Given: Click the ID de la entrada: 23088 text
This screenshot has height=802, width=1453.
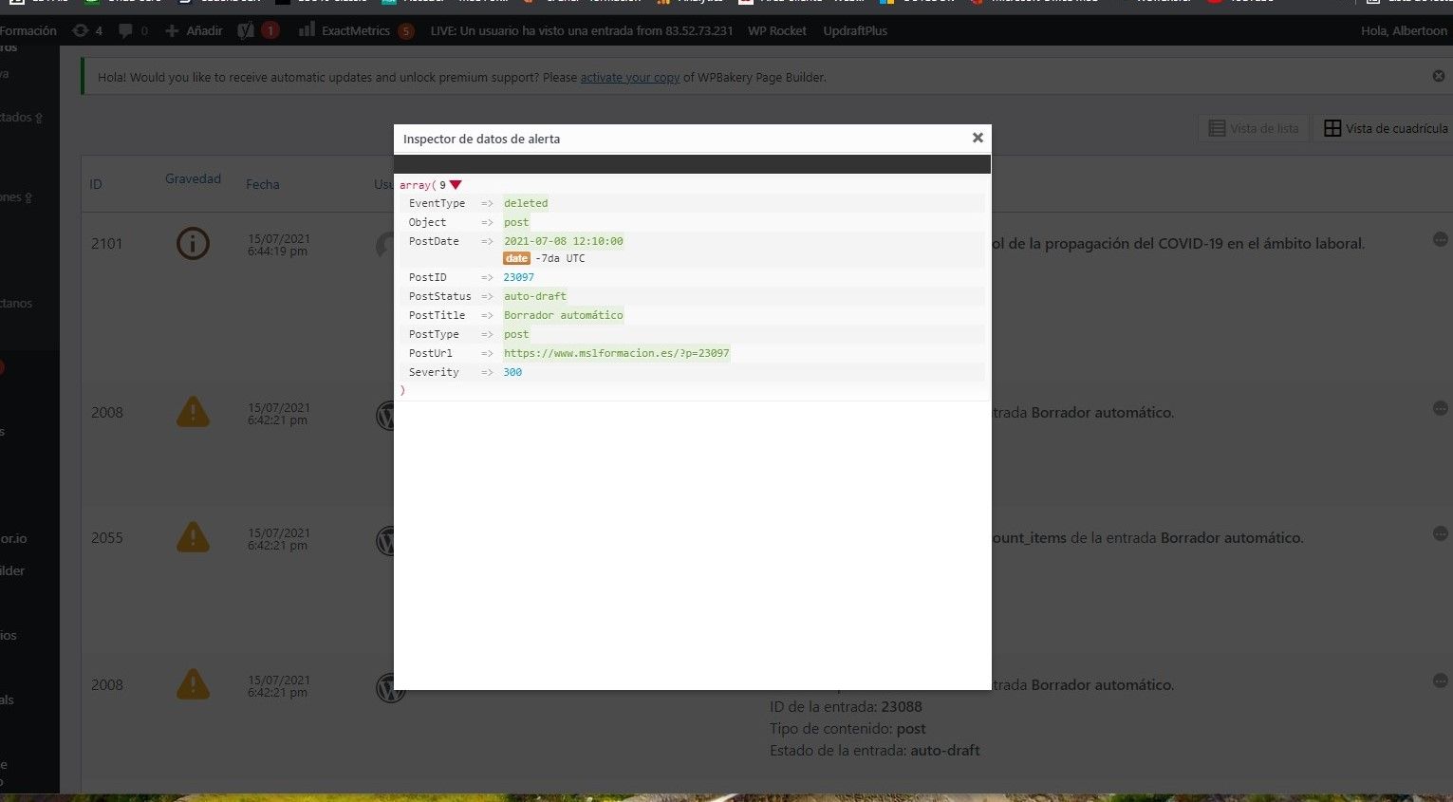Looking at the screenshot, I should 846,707.
